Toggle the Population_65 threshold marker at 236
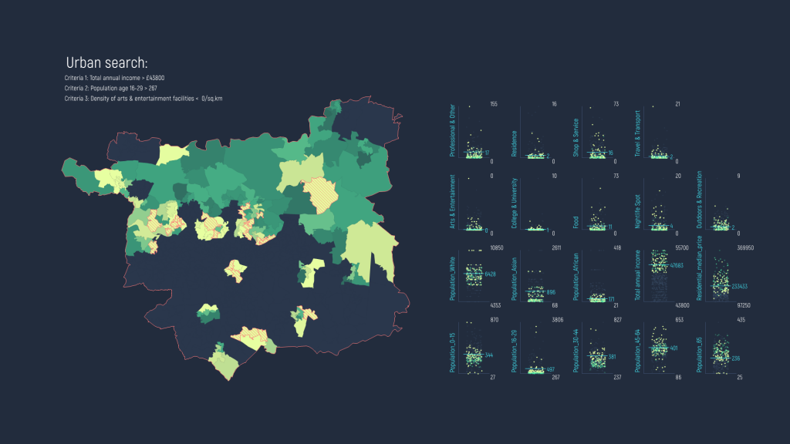The height and width of the screenshot is (444, 790). (721, 357)
